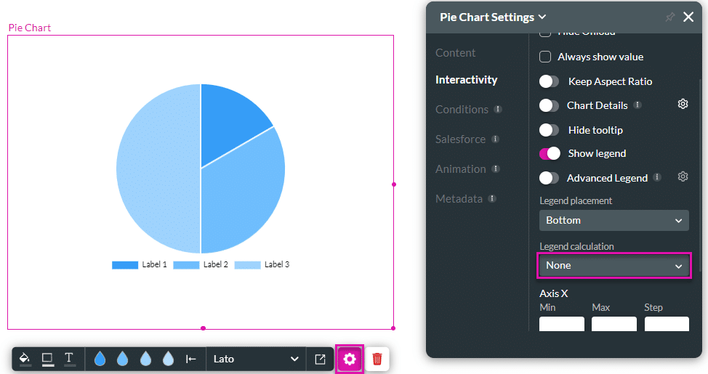The width and height of the screenshot is (708, 374).
Task: Open the Legend placement dropdown
Action: [614, 220]
